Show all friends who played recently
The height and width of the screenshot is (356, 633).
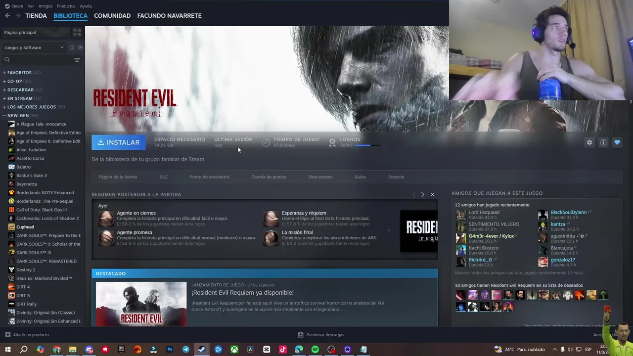[519, 273]
